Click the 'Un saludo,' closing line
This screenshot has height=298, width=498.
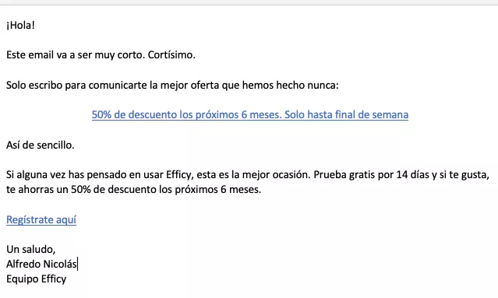point(31,249)
